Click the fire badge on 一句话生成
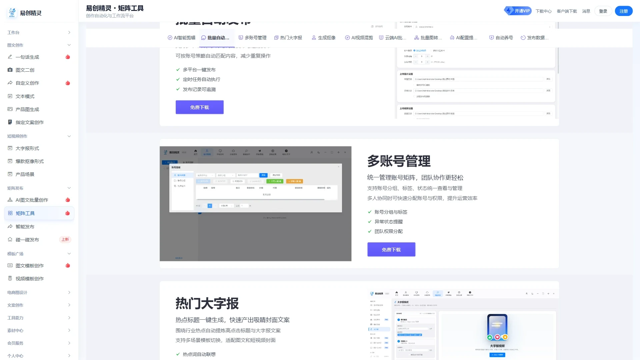This screenshot has width=640, height=360. (x=68, y=57)
